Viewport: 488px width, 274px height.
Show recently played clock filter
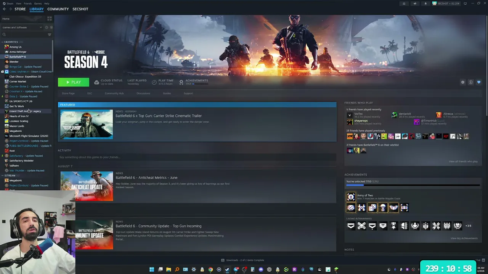pyautogui.click(x=47, y=27)
